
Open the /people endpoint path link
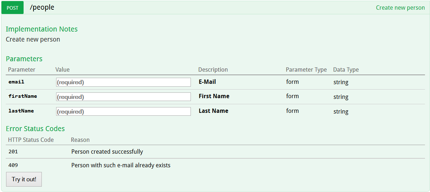pos(42,7)
